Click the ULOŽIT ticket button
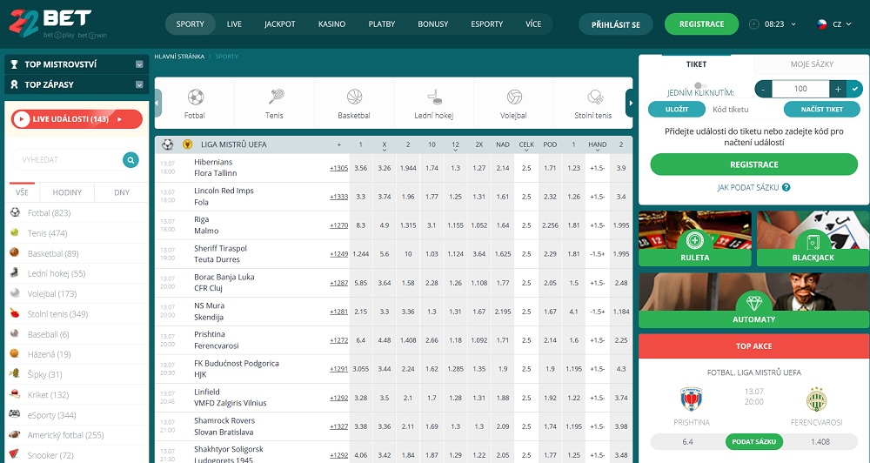This screenshot has height=463, width=870. [677, 110]
